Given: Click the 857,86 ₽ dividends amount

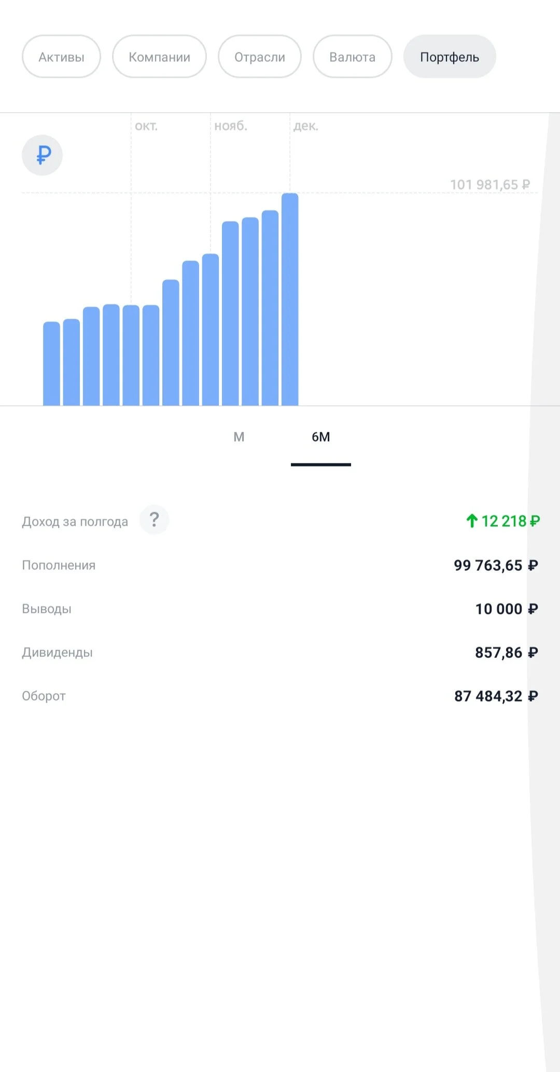Looking at the screenshot, I should [x=507, y=652].
